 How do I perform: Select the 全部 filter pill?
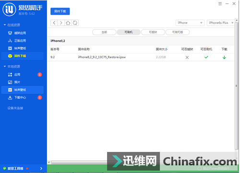pyautogui.click(x=104, y=32)
